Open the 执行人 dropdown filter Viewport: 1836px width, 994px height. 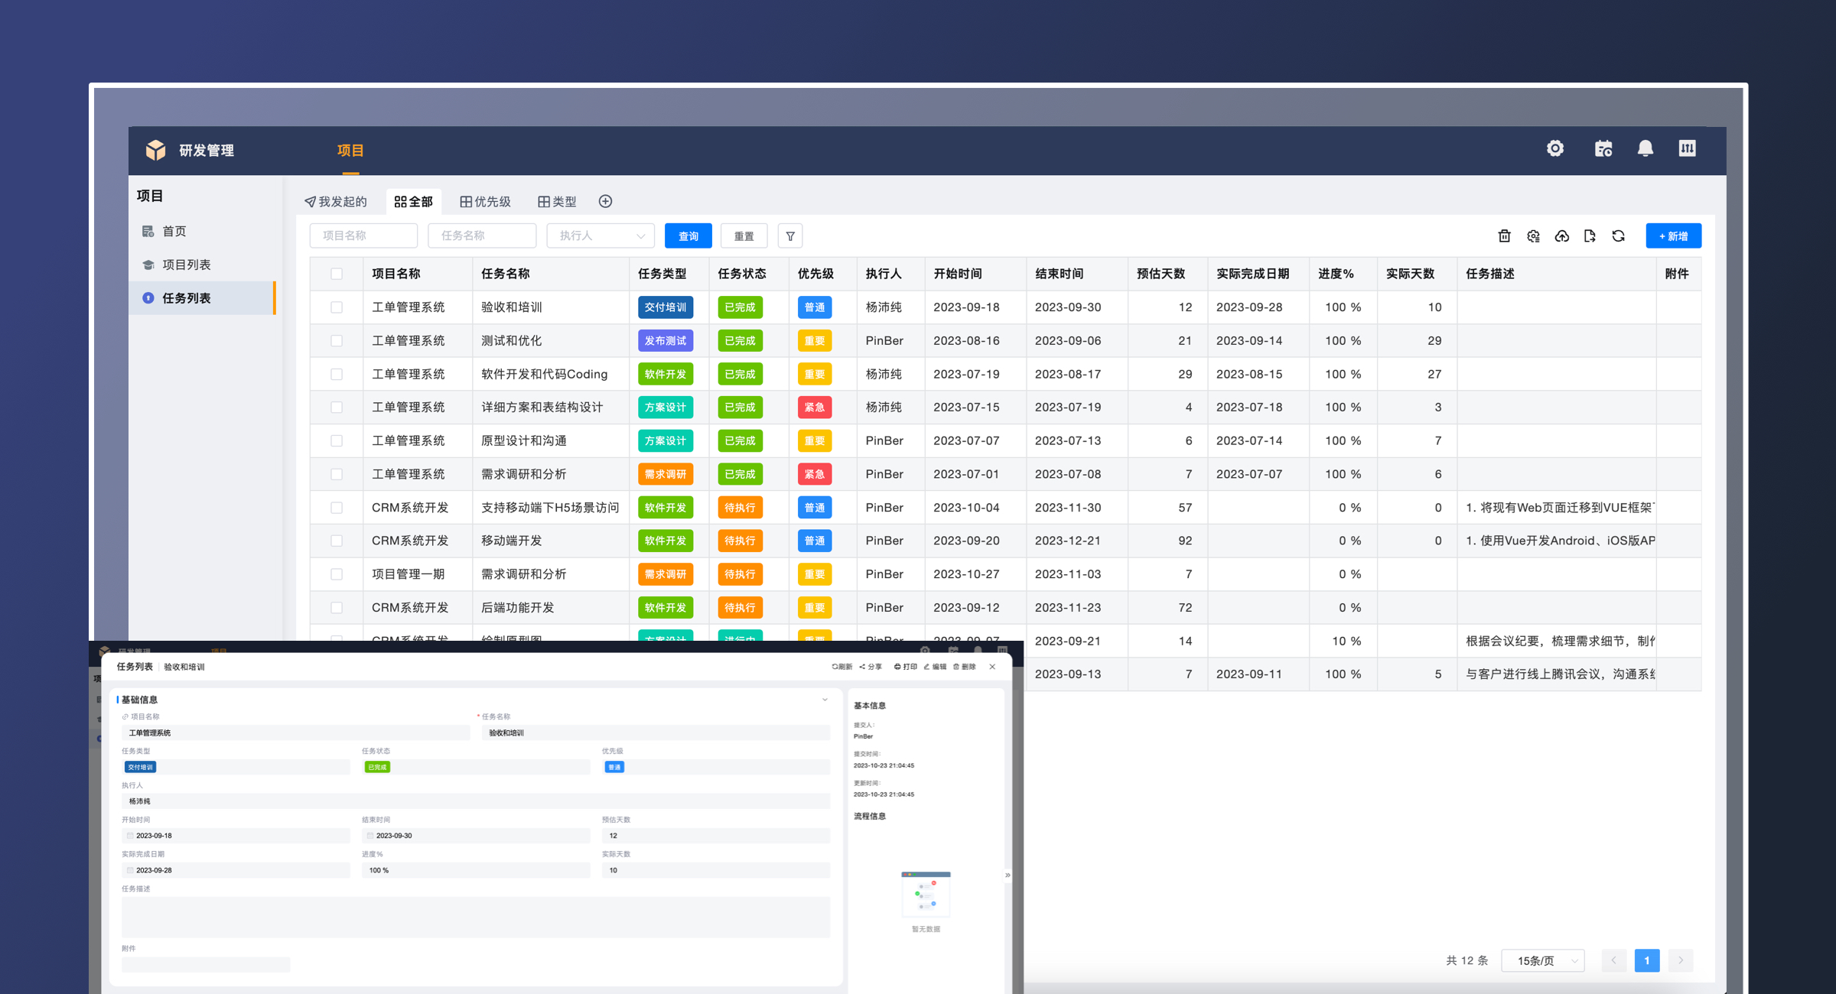point(601,236)
